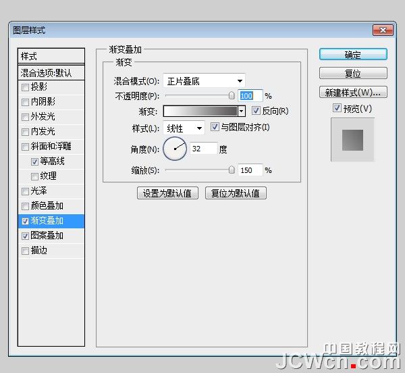Click the 复位 button

(x=353, y=73)
